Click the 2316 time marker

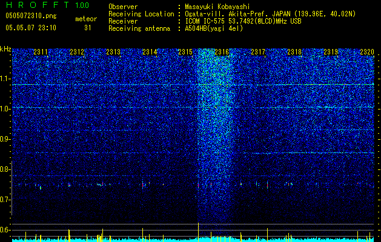coord(222,52)
